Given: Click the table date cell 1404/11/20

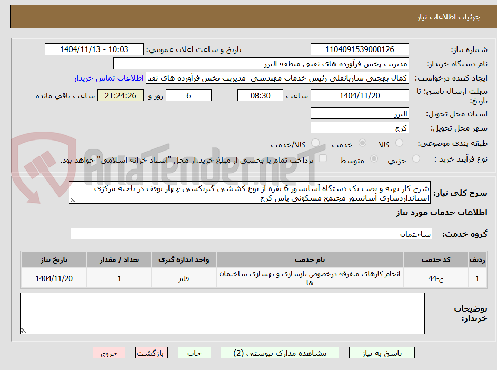Looking at the screenshot, I should [54, 278].
